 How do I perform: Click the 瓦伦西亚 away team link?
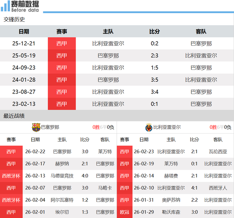[x=218, y=151]
